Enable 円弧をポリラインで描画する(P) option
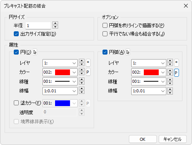This screenshot has height=145, width=192. 105,26
